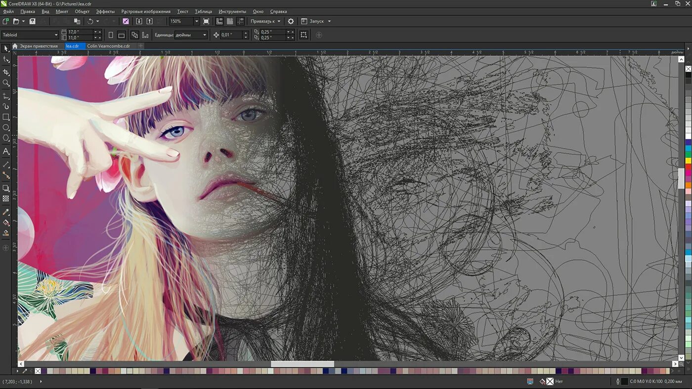Image resolution: width=692 pixels, height=389 pixels.
Task: Click the Import icon
Action: [139, 21]
